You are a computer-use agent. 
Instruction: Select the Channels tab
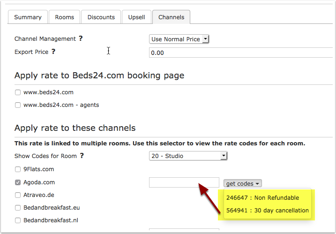click(171, 17)
